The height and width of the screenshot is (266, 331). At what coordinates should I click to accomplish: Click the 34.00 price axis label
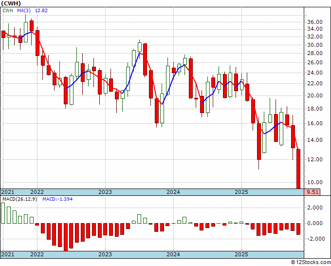point(315,29)
